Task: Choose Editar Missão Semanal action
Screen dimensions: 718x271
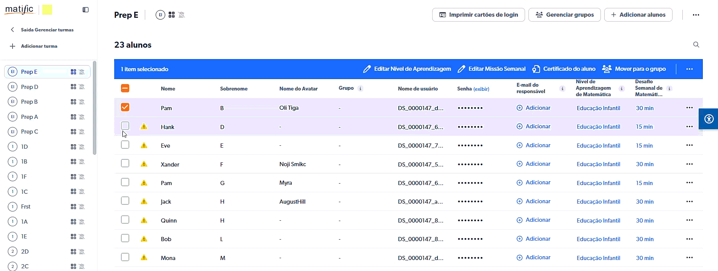Action: tap(492, 69)
